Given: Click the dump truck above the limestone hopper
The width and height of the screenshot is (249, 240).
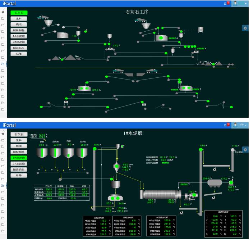Looking at the screenshot, I should (43, 17).
